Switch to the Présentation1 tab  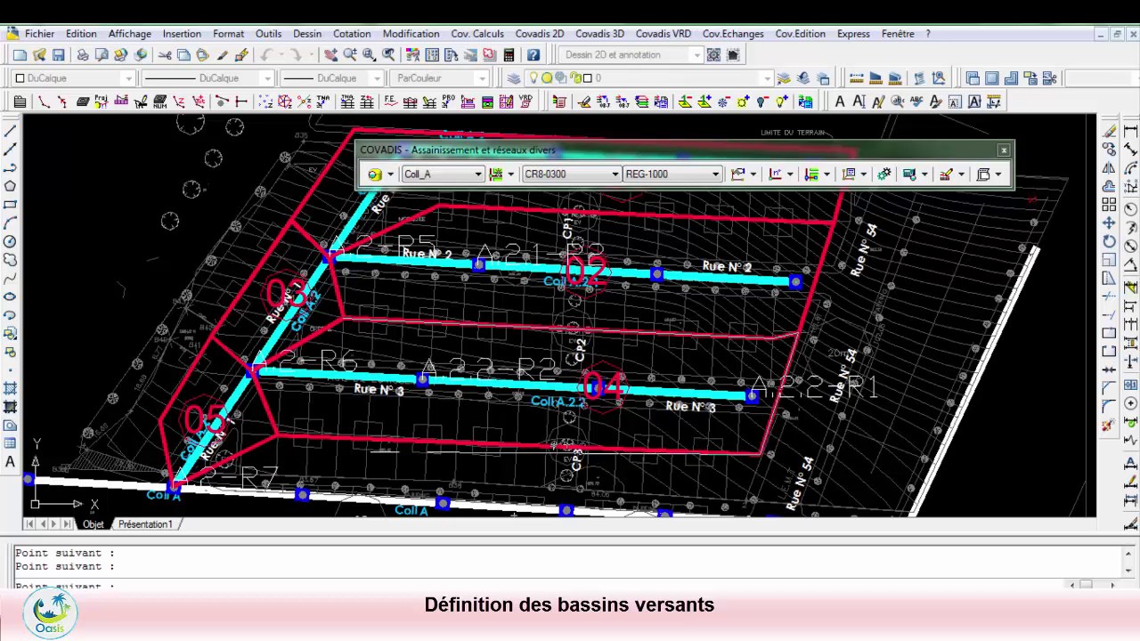[145, 524]
